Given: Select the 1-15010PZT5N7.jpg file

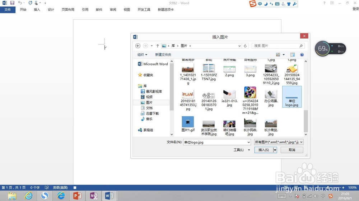Looking at the screenshot, I should [x=209, y=73].
